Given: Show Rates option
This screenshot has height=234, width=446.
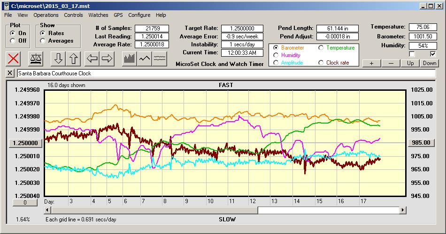Looking at the screenshot, I should pyautogui.click(x=43, y=33).
